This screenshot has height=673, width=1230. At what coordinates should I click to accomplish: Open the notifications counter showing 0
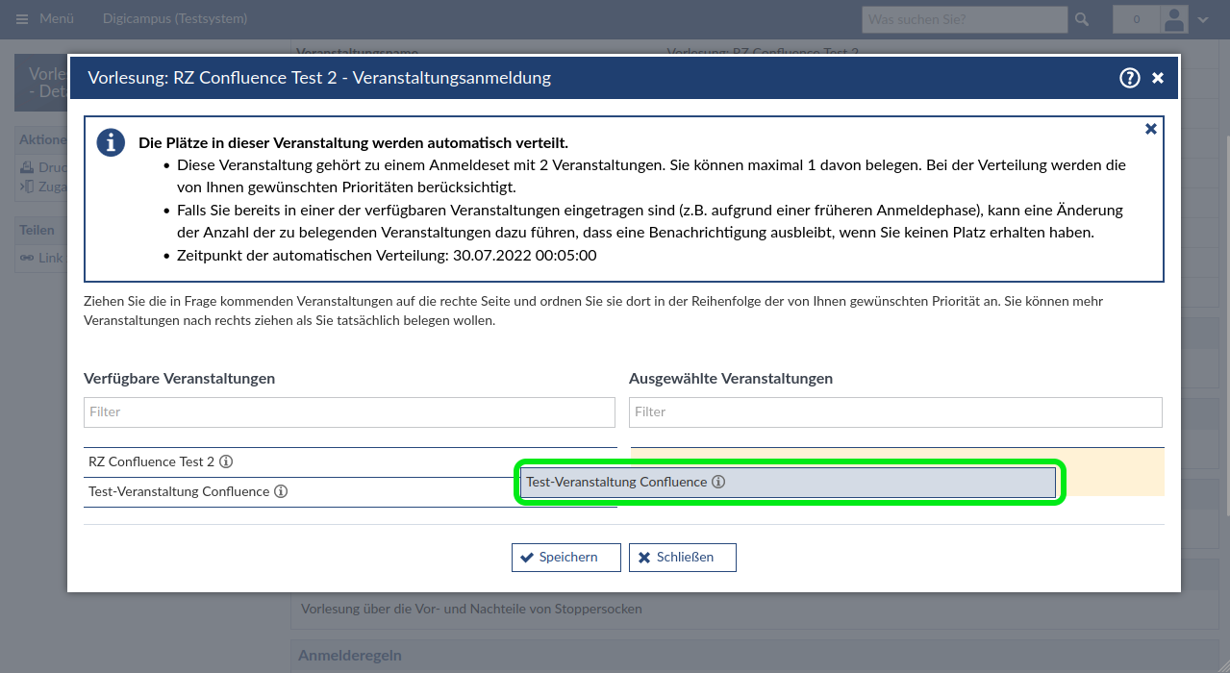tap(1136, 19)
